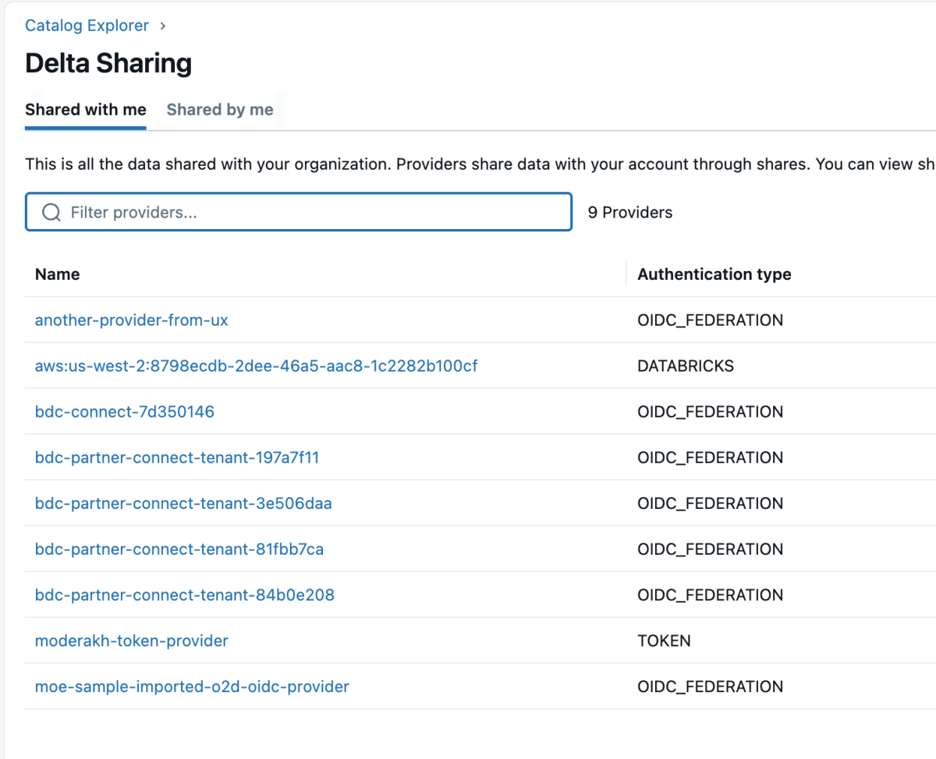
Task: Open bdc-partner-connect-tenant-84b0e208 provider
Action: [x=184, y=596]
